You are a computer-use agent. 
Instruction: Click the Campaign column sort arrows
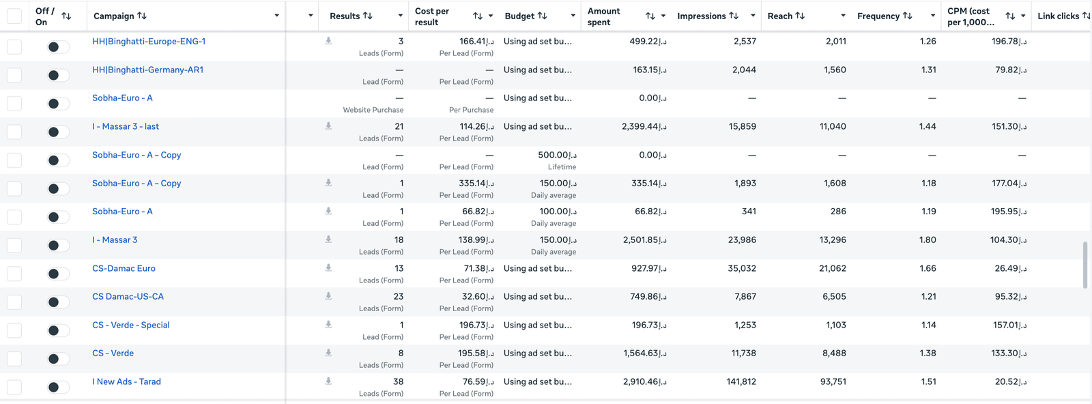point(142,16)
